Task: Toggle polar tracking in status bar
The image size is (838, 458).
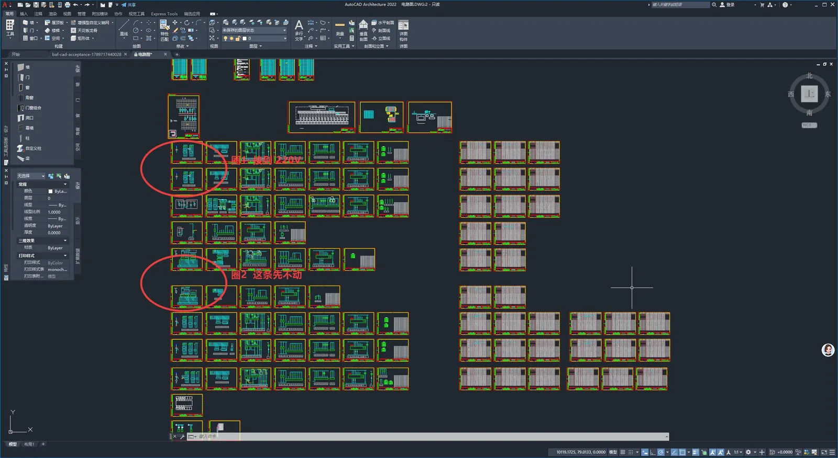Action: pos(661,452)
